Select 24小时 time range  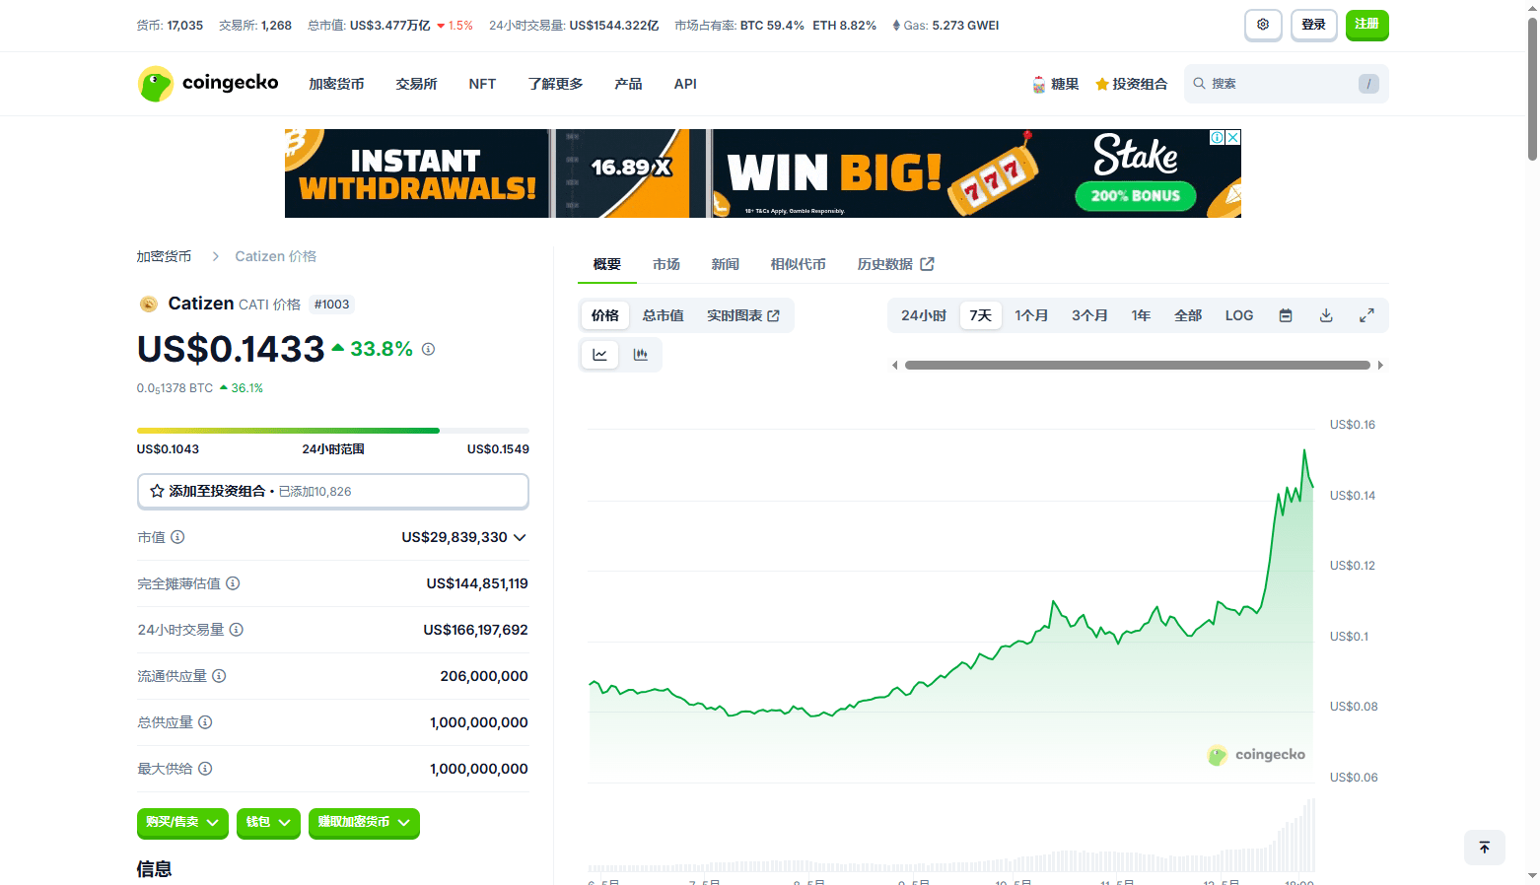tap(924, 315)
